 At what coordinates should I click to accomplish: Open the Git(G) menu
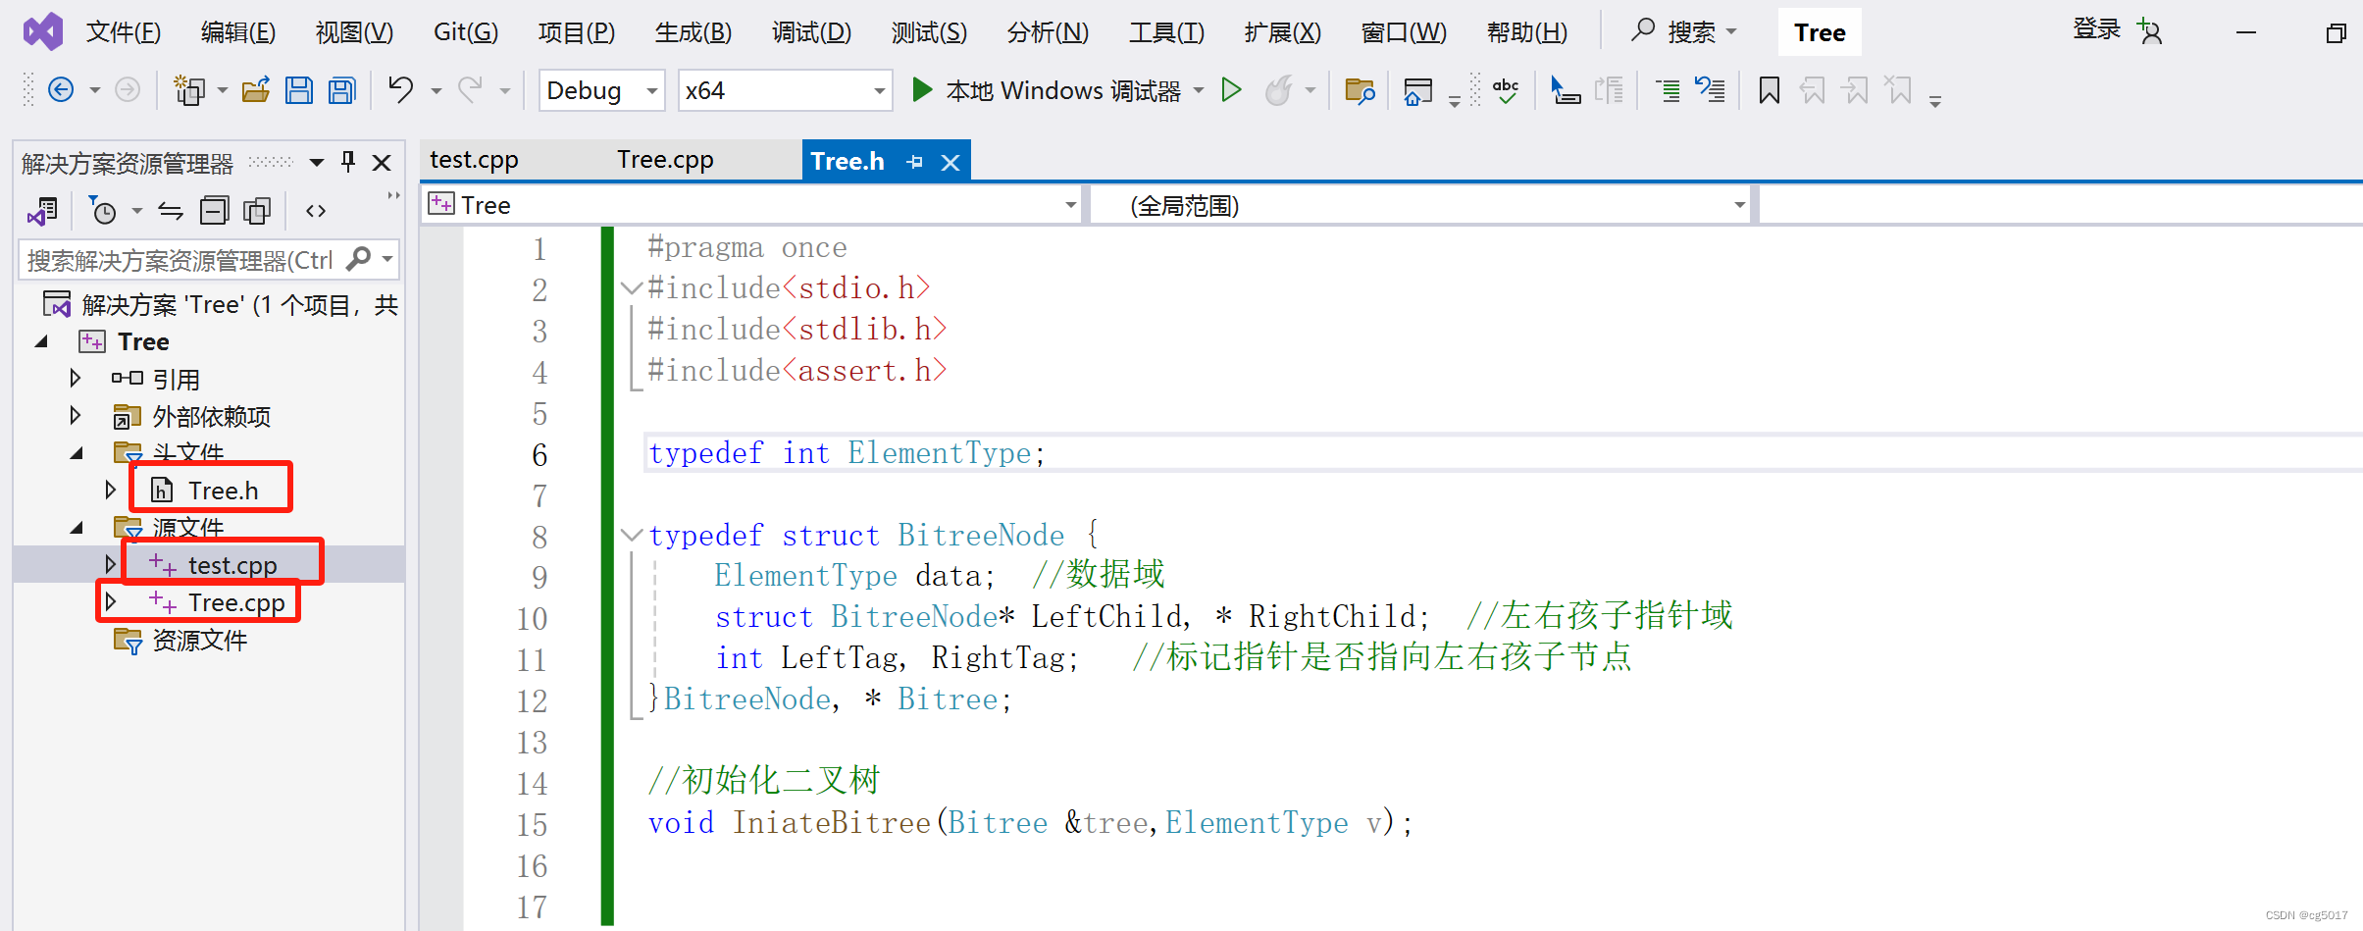tap(466, 32)
